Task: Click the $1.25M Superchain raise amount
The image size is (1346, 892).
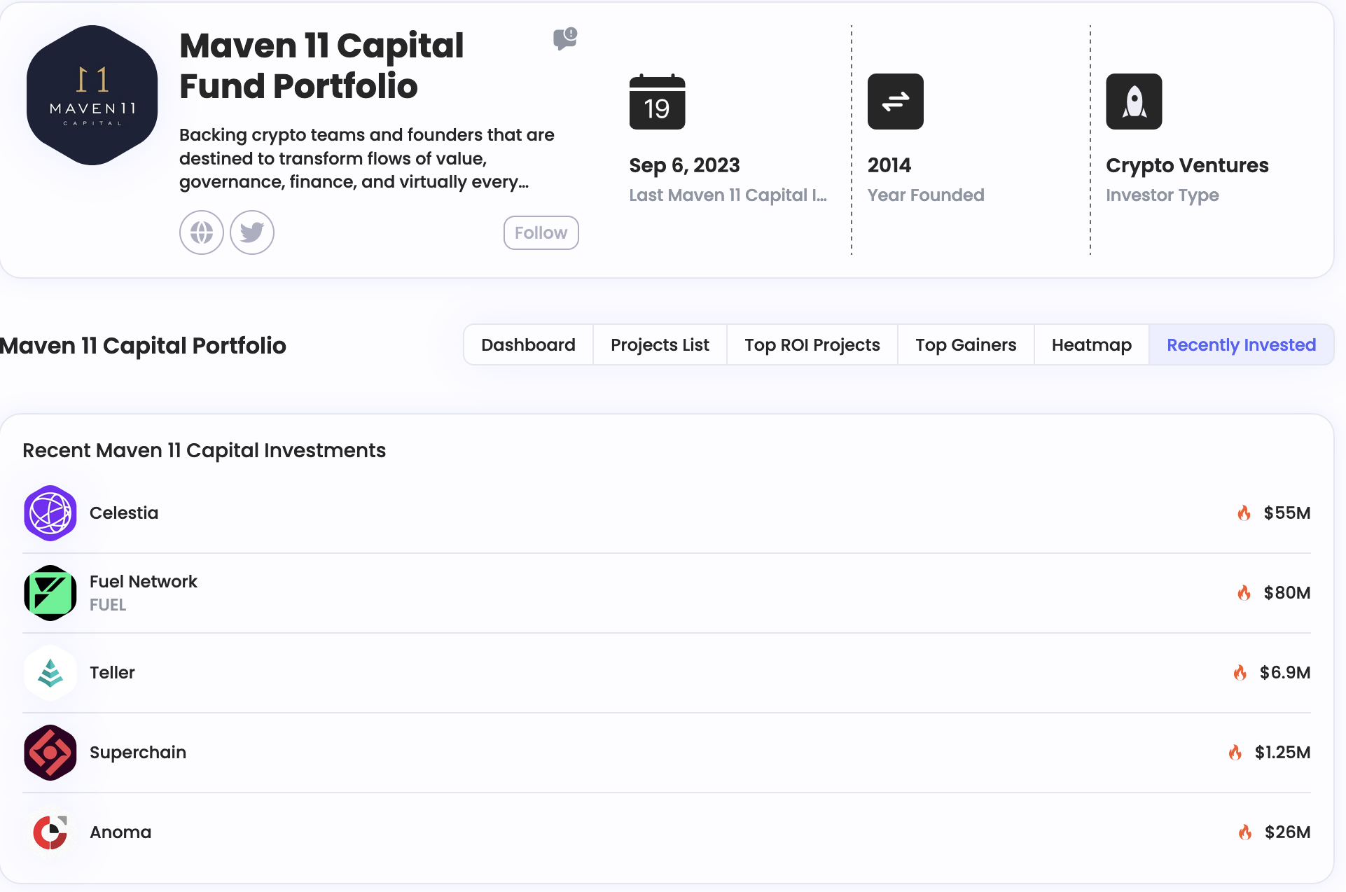Action: click(1283, 753)
